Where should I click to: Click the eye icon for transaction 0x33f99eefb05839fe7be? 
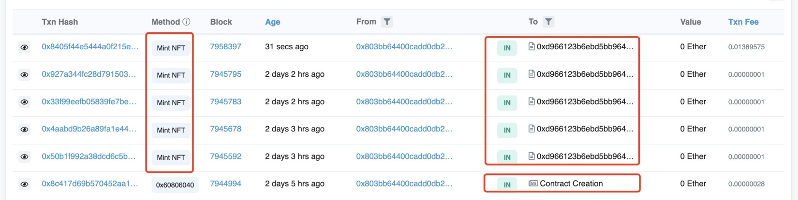tap(25, 102)
